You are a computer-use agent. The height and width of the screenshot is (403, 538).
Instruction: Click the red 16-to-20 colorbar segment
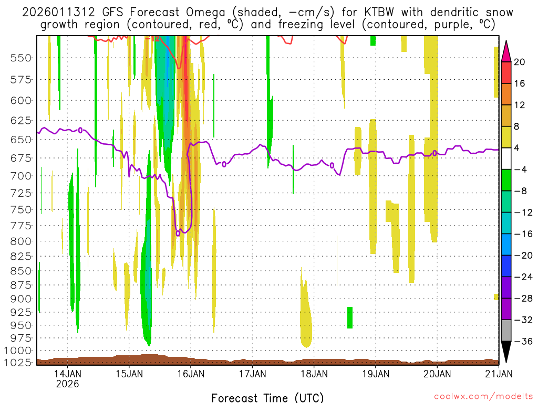pos(506,72)
